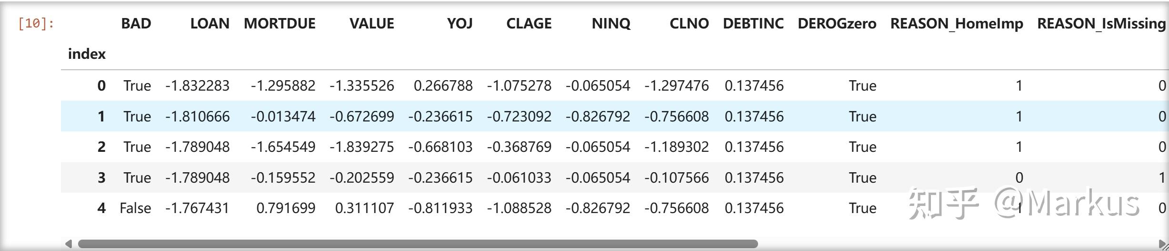Click the CLAGE column header
The height and width of the screenshot is (251, 1169).
pos(529,24)
